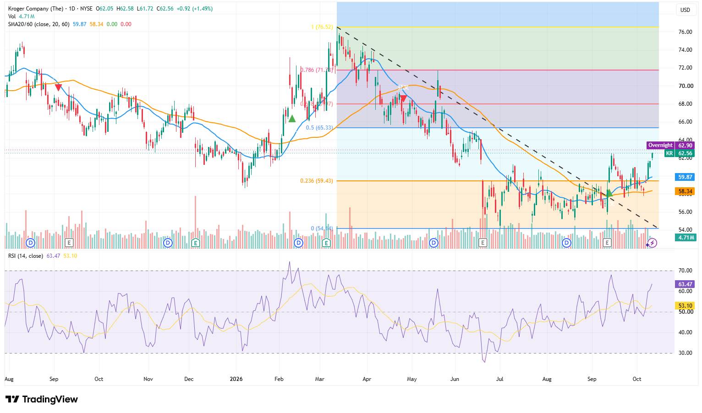Click the Fibonacci label 0.5 (65.33)
Image resolution: width=702 pixels, height=413 pixels.
[x=319, y=128]
